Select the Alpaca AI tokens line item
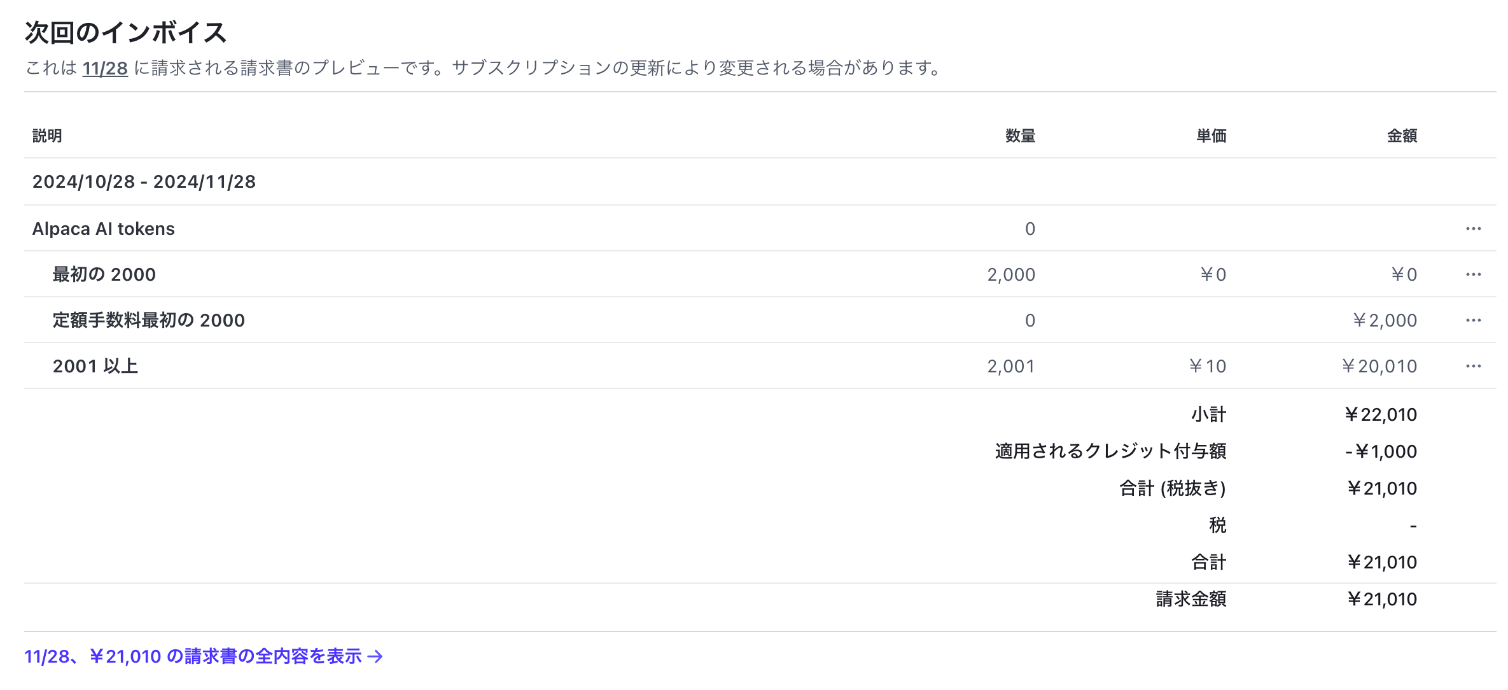Screen dimensions: 1508x690 point(104,228)
